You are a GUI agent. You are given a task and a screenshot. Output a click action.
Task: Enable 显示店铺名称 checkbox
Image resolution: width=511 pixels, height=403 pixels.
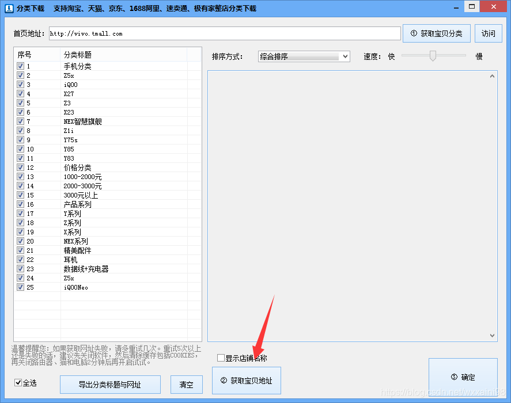pyautogui.click(x=221, y=358)
